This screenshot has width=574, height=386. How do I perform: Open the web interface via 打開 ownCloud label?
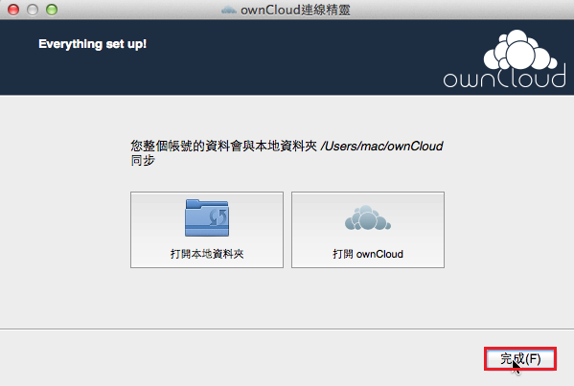tap(368, 254)
